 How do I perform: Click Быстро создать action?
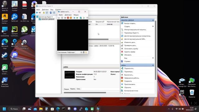(x=130, y=23)
